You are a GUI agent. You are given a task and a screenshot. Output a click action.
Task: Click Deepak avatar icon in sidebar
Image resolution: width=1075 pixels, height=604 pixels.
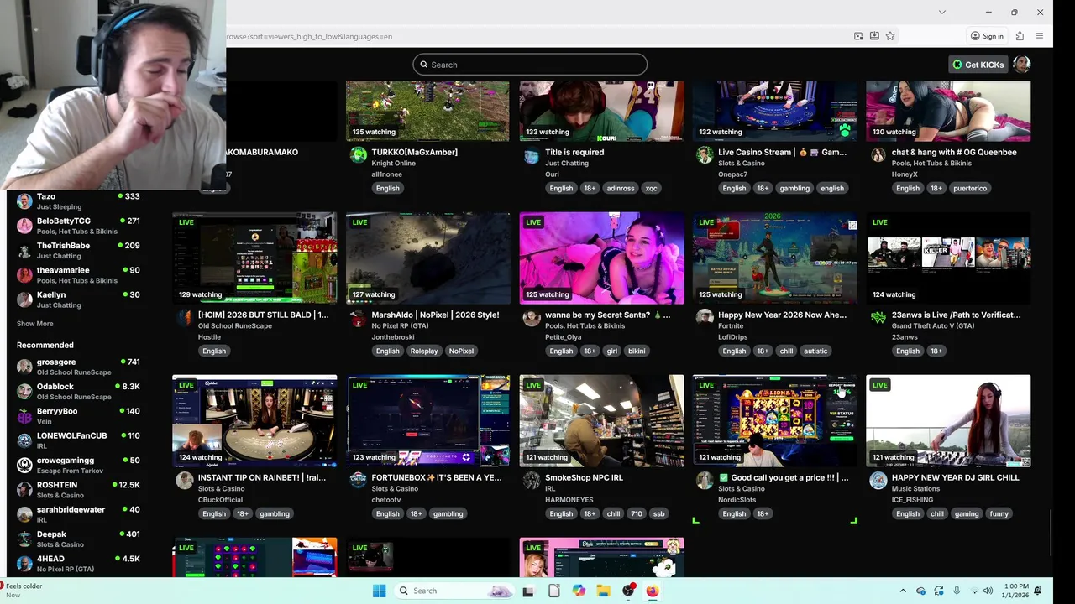[x=24, y=539]
